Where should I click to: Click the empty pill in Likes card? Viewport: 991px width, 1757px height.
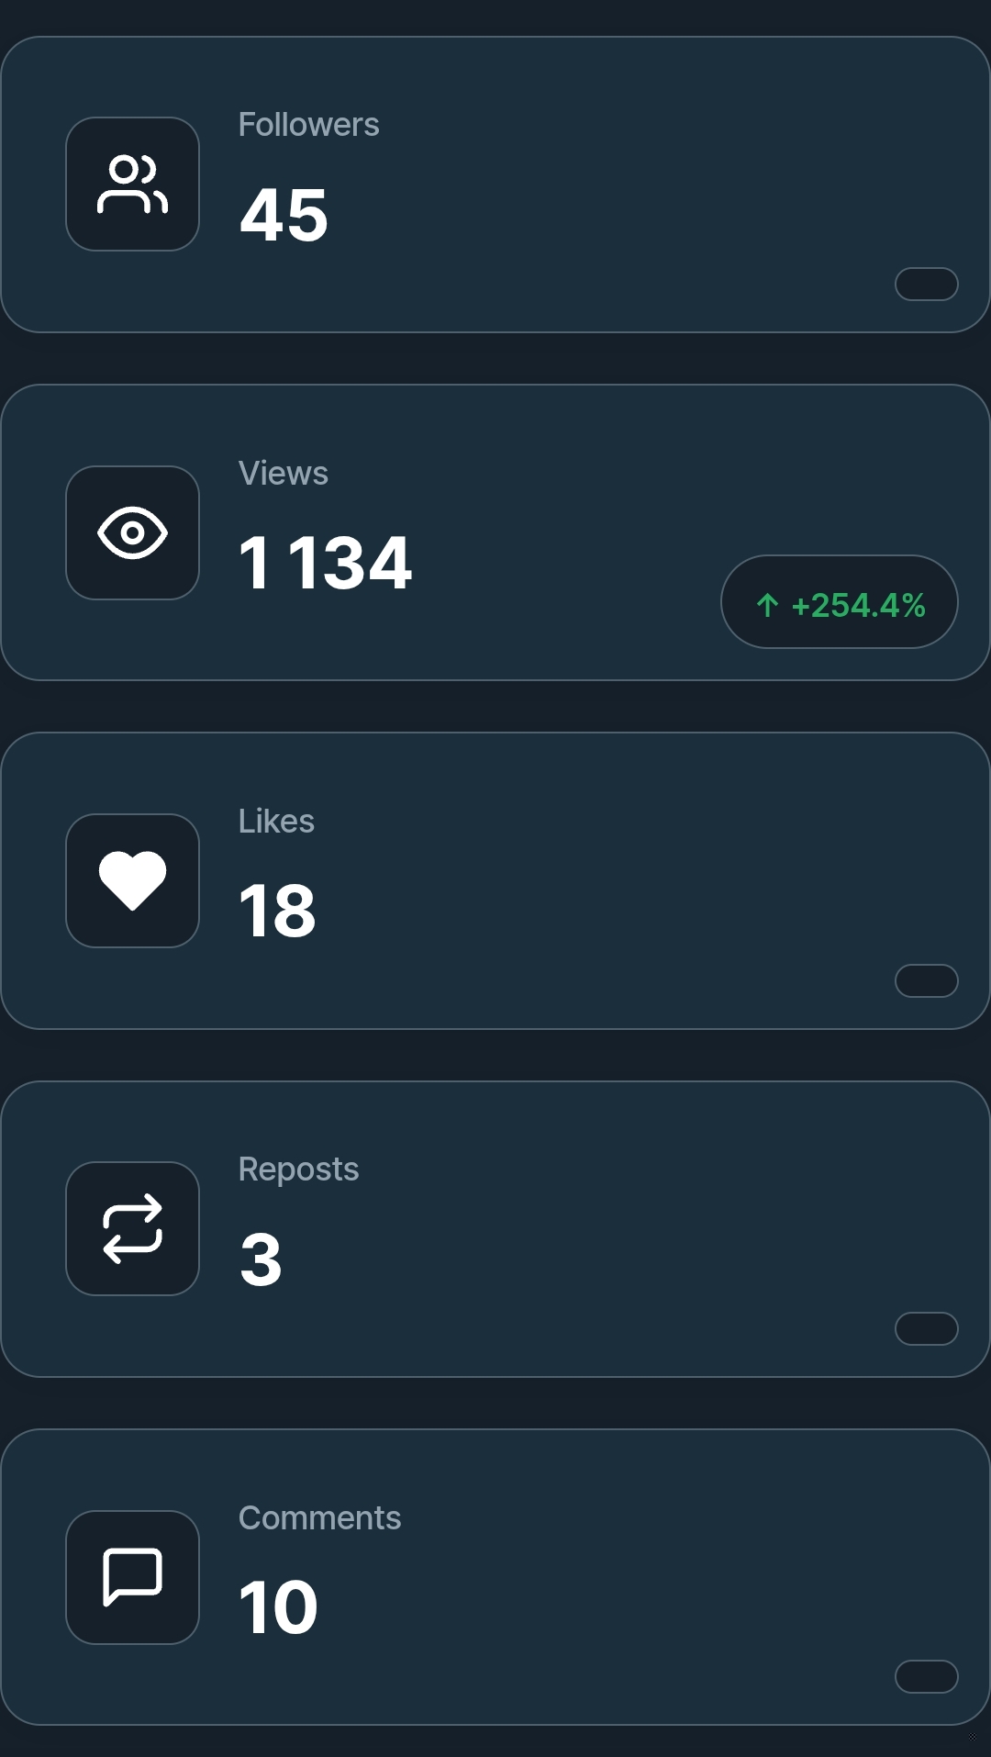click(x=926, y=980)
